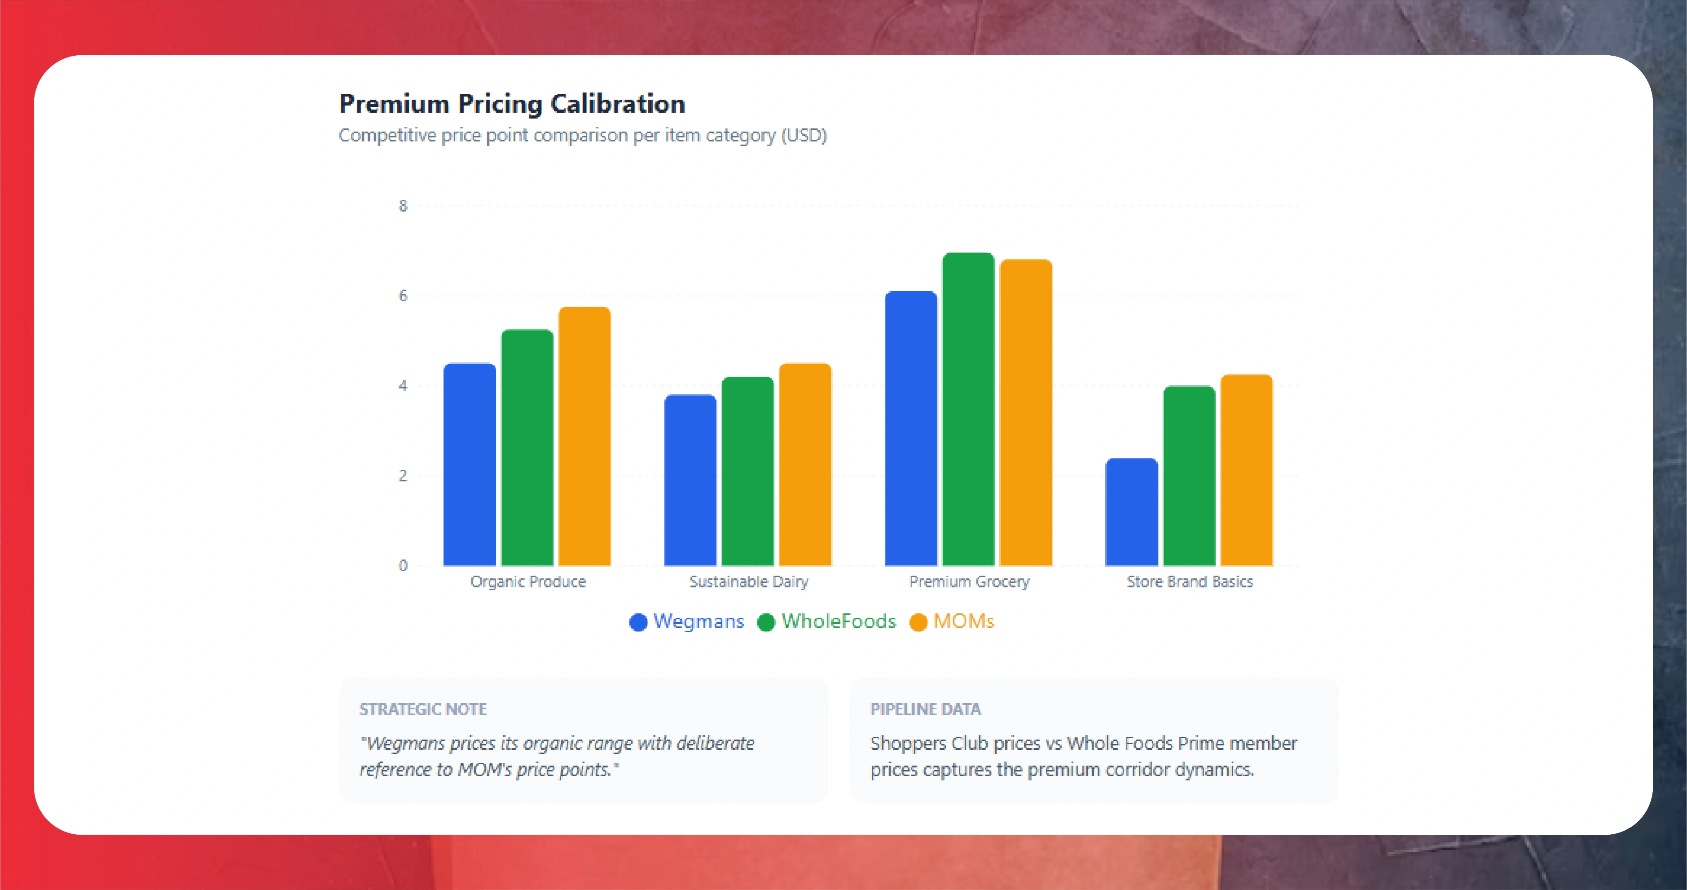Select the Premium Grocery category label

tap(969, 582)
